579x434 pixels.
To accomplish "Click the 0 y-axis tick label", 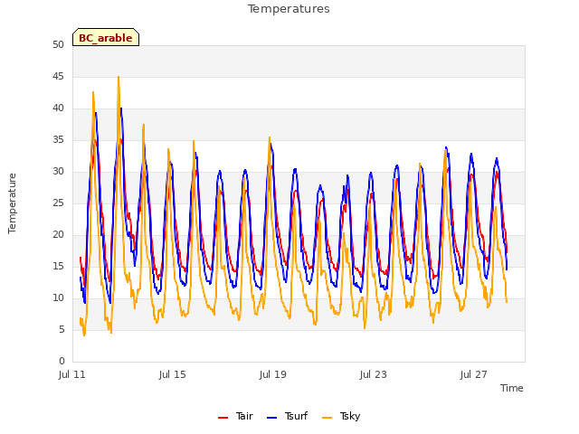I will point(62,361).
